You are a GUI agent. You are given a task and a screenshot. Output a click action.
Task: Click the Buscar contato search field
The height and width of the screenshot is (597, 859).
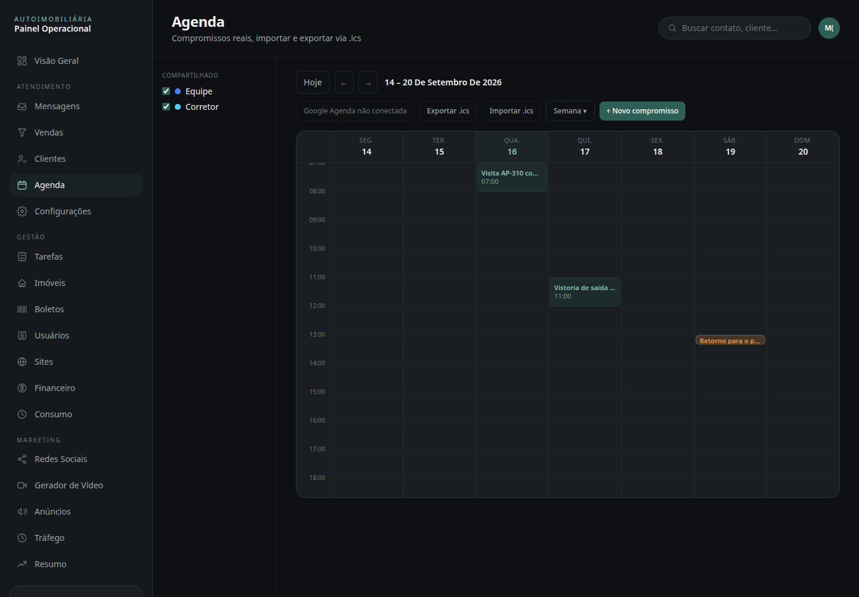[735, 28]
